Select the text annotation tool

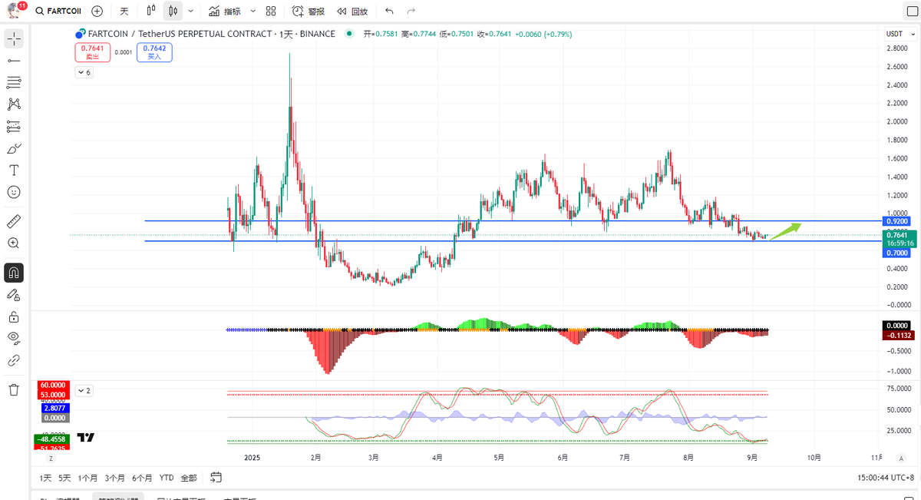point(14,170)
